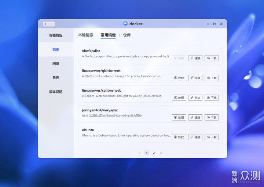The width and height of the screenshot is (264, 187).
Task: Open 链接 for linuxserver/qbittorrent
Action: point(195,78)
